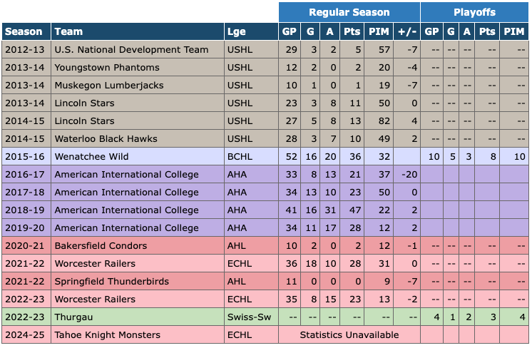Screen dimensions: 532x348
Task: Click the Season column header
Action: 24,31
